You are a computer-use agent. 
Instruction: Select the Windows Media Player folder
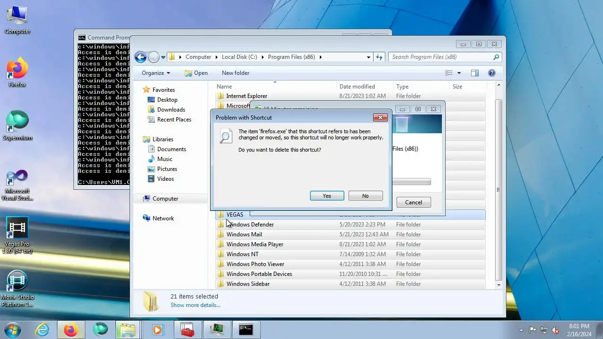pos(350,244)
